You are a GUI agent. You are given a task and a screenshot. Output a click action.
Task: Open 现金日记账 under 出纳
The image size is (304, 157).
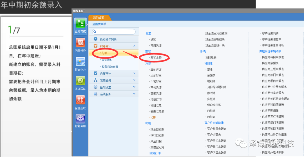(x=157, y=129)
